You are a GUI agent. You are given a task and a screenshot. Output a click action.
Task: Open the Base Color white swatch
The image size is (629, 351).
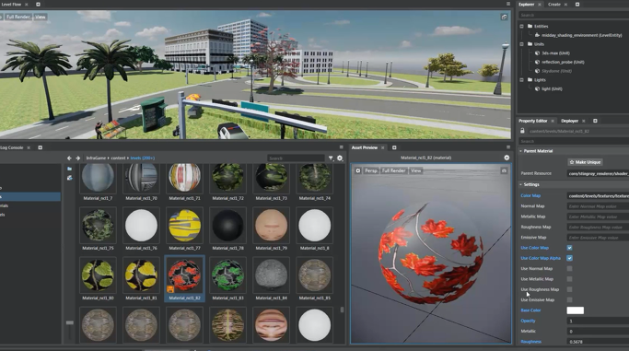pos(575,310)
